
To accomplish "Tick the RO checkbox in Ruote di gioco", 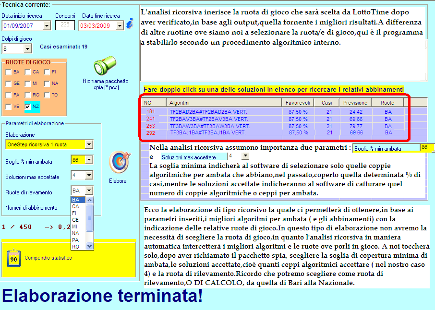I will click(x=27, y=95).
